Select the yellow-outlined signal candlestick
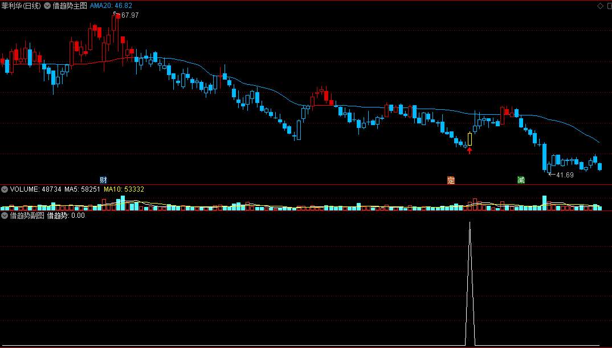 [x=470, y=139]
